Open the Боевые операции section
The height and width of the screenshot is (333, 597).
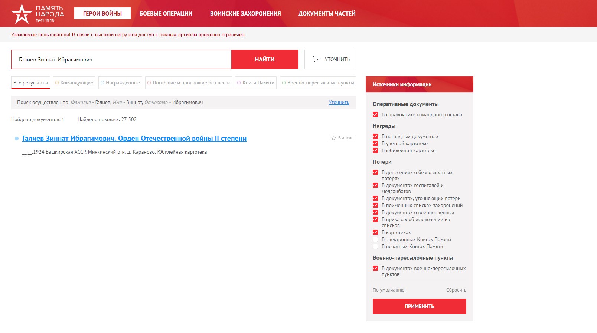click(166, 14)
